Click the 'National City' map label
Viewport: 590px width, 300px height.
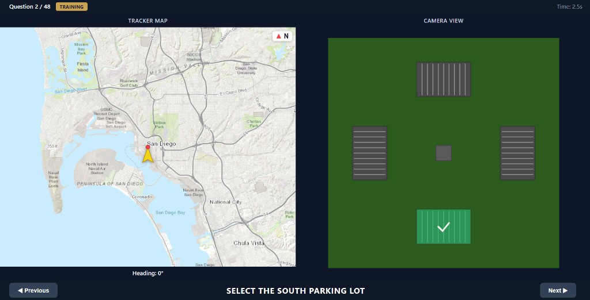coord(226,202)
